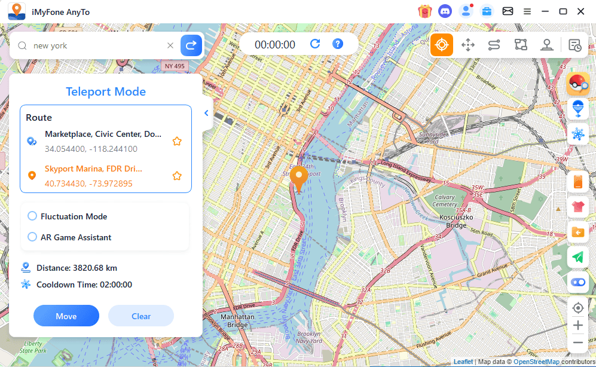Click the orange folder import icon
Viewport: 596px width, 367px height.
pos(577,232)
